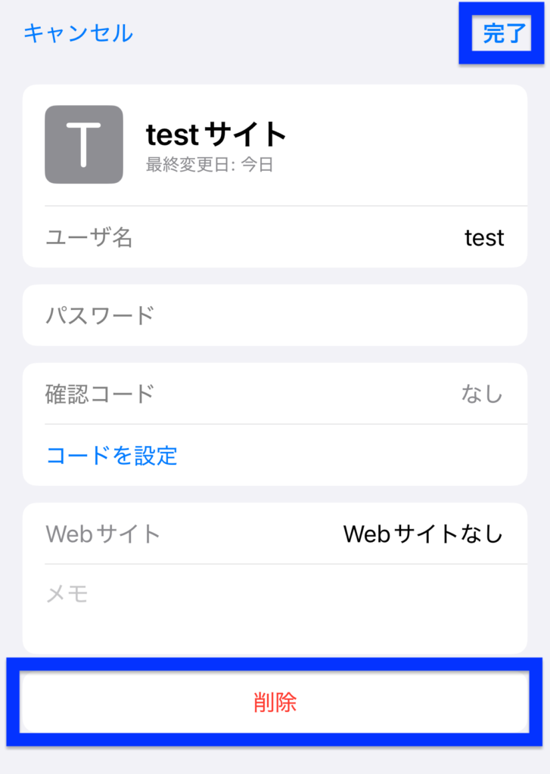Tap the Webサイト label
550x774 pixels.
point(103,534)
